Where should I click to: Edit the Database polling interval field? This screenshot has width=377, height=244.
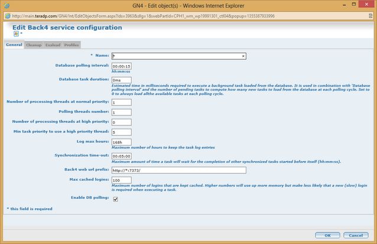121,66
